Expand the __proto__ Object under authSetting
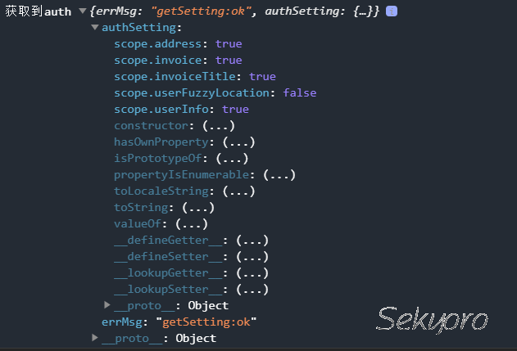The image size is (517, 351). tap(107, 305)
